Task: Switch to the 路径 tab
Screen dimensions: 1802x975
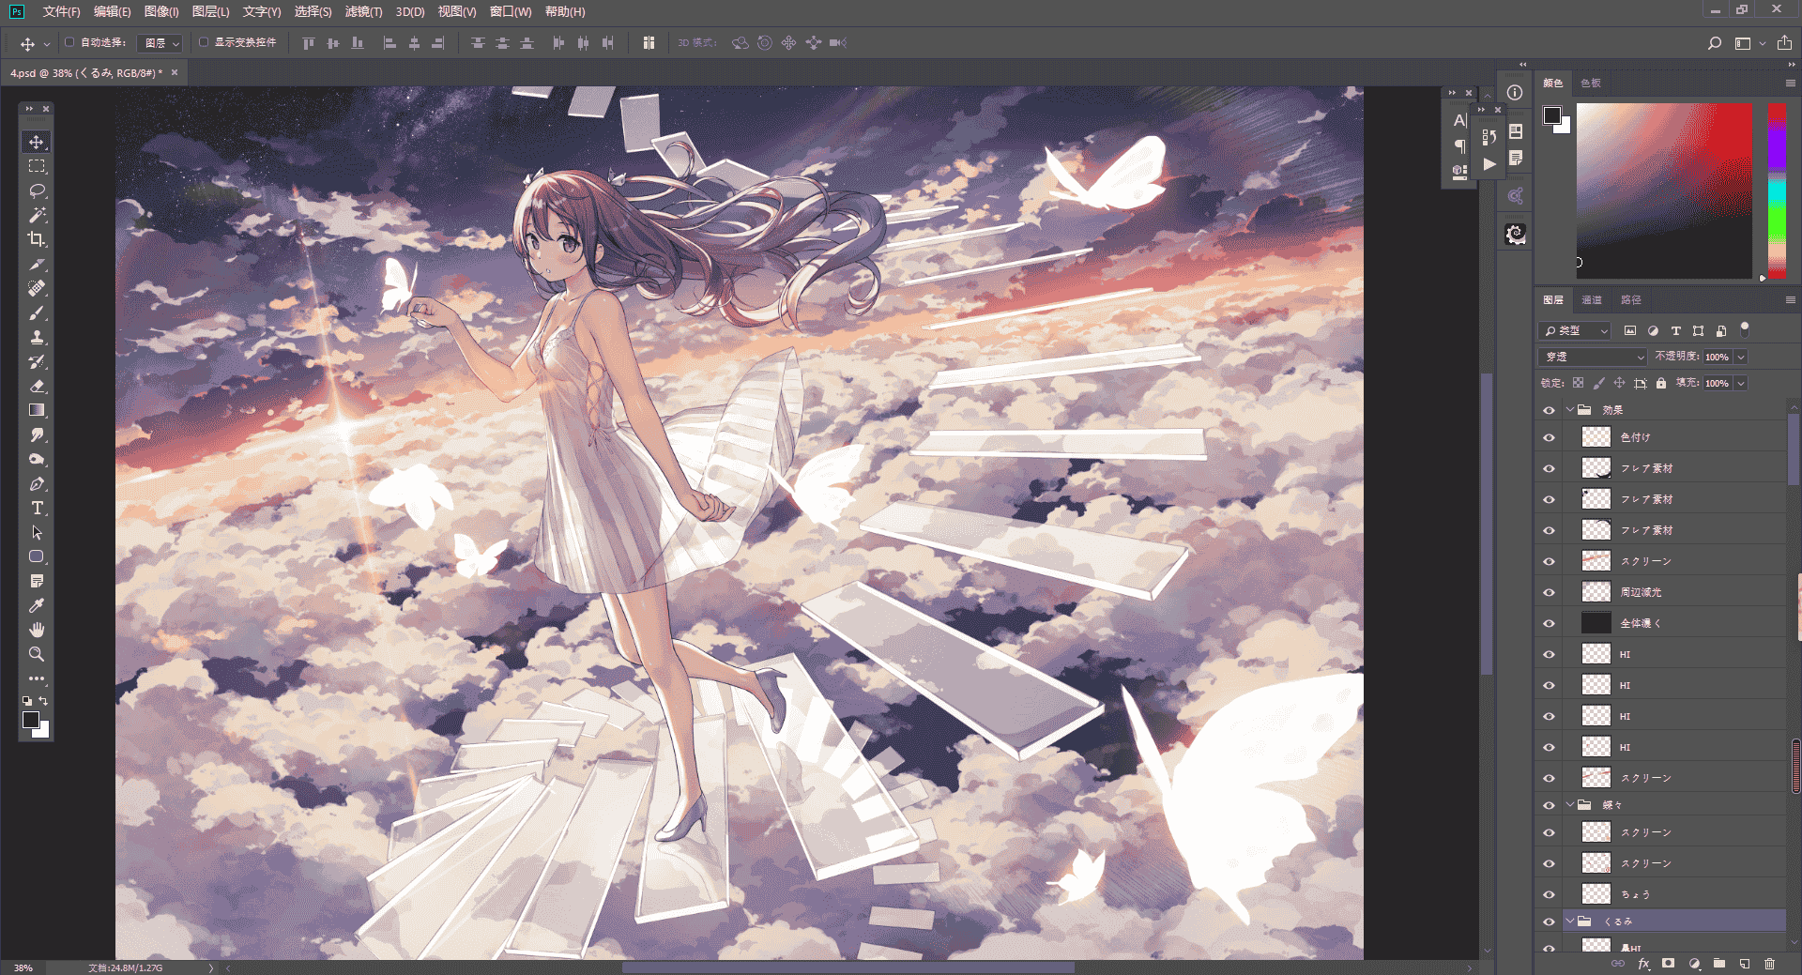Action: click(1631, 300)
